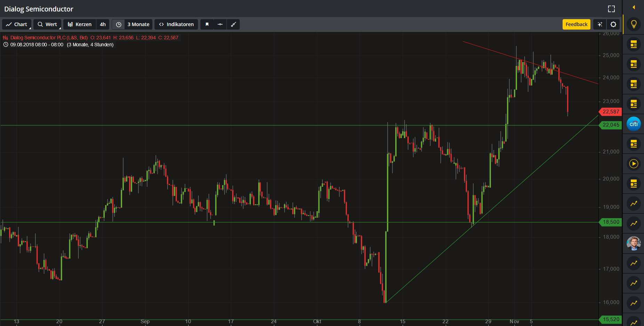The image size is (644, 326).
Task: Click the 25,000 price axis label
Action: 611,55
